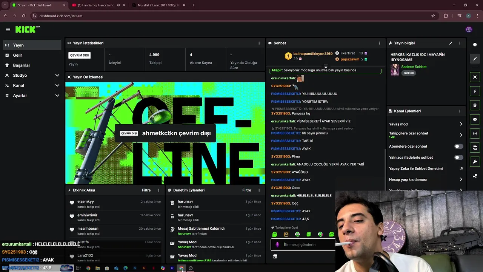Toggle stream preview widget icon in right rail
Screen dimensions: 483x272
[x=475, y=77]
